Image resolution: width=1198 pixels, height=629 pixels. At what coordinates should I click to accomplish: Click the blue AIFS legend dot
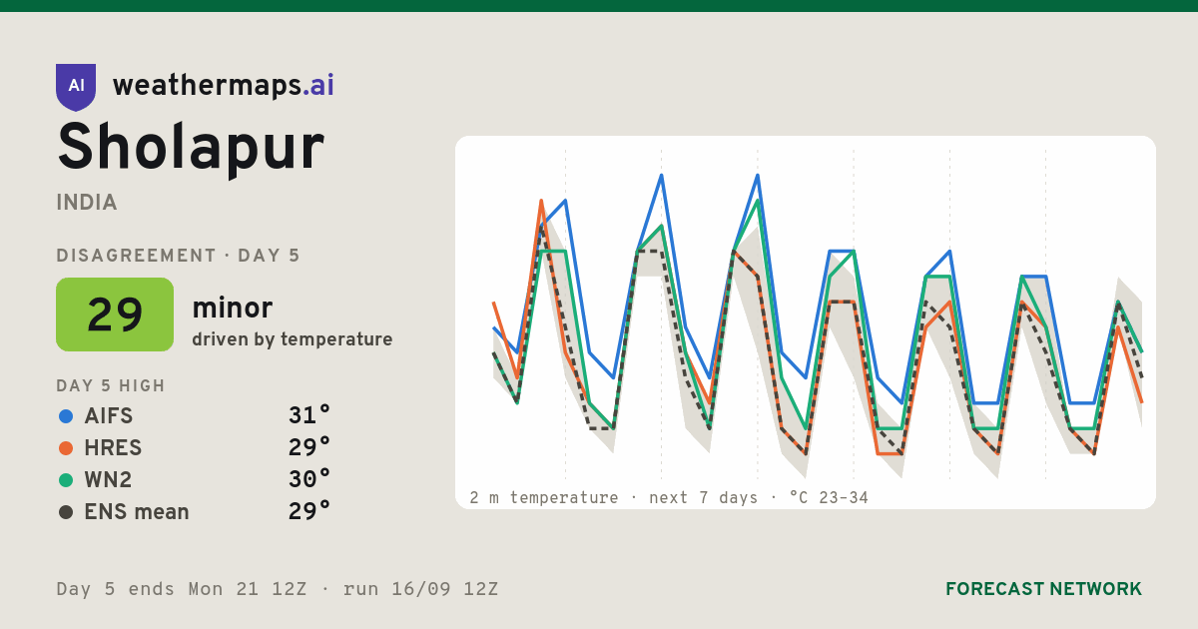(x=66, y=416)
